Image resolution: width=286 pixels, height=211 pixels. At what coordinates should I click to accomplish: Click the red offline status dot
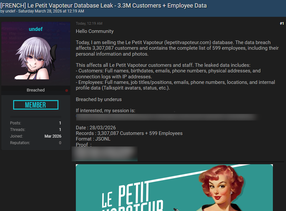tap(67, 91)
